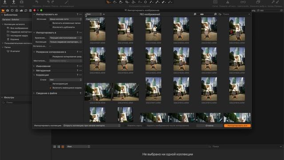This screenshot has width=284, height=160.
Task: Click the Grid icon in top toolbar
Action: (x=215, y=2)
